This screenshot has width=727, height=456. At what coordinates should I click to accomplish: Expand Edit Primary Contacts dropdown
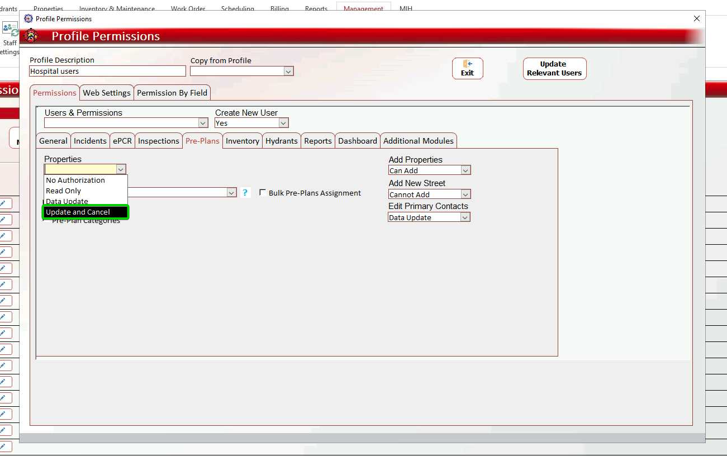point(465,217)
